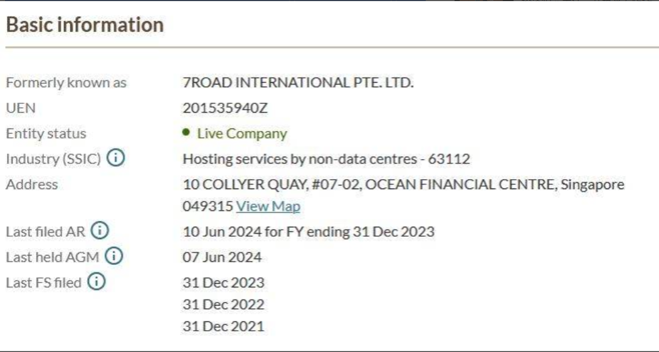This screenshot has height=352, width=659.
Task: Click the Formerly known as label
Action: pyautogui.click(x=66, y=83)
